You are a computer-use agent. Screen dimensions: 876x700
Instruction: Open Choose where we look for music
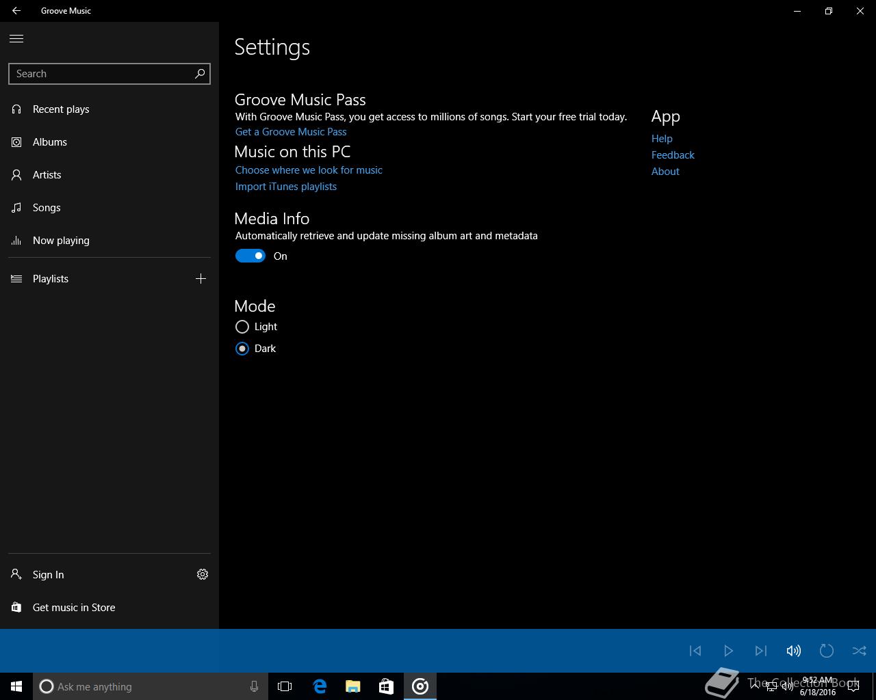tap(309, 170)
